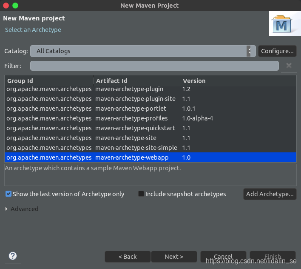
Task: Click the Maven project wizard icon
Action: [x=281, y=24]
